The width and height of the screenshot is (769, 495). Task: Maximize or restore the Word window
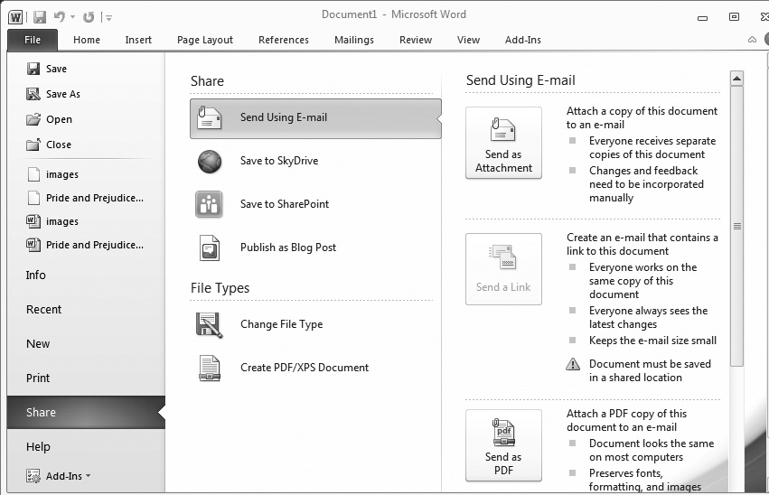click(734, 17)
